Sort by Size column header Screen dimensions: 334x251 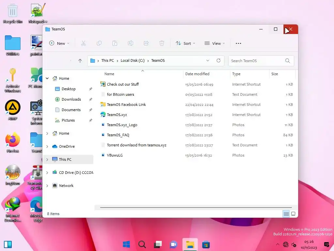tap(275, 74)
